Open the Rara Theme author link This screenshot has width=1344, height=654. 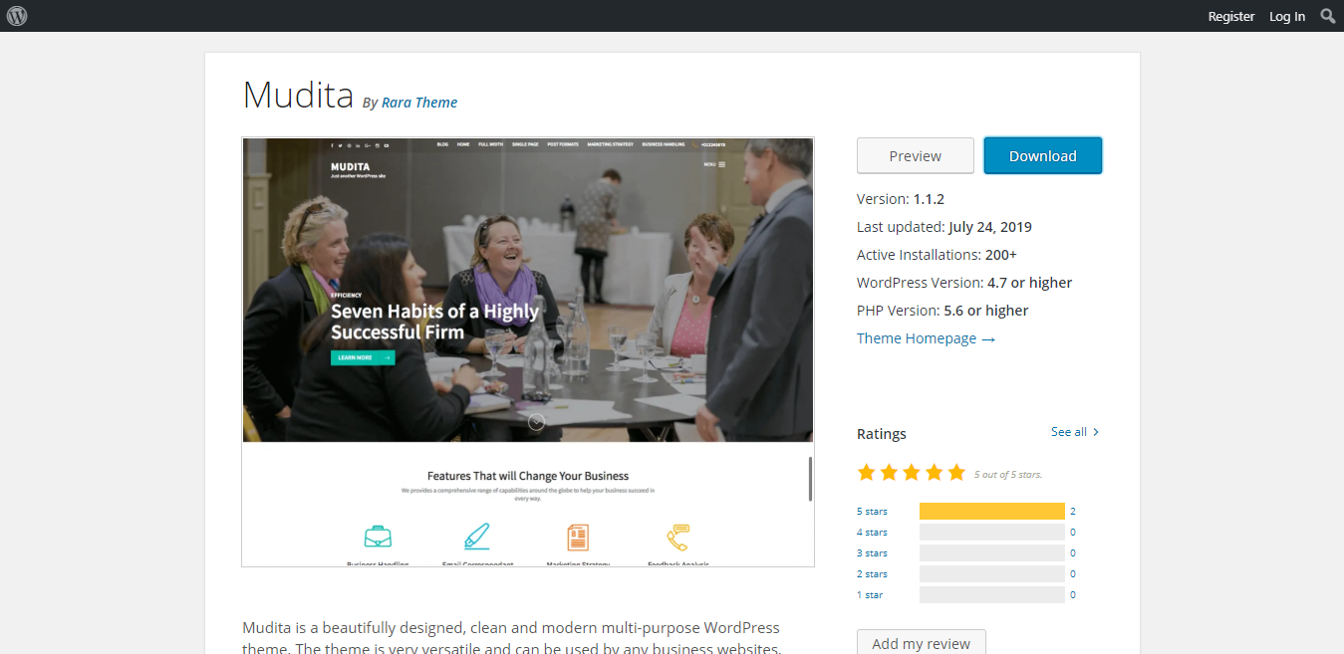point(419,102)
